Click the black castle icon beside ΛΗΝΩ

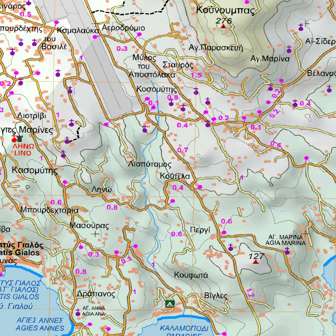[x=20, y=138]
